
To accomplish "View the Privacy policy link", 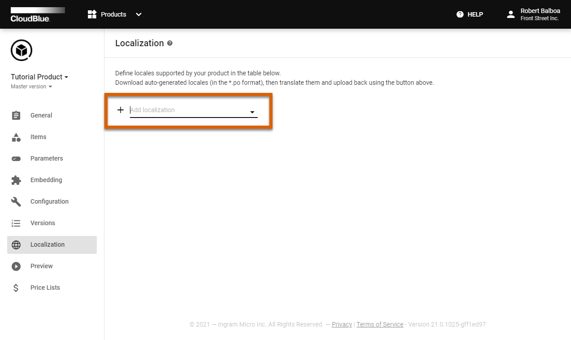I will click(x=342, y=324).
